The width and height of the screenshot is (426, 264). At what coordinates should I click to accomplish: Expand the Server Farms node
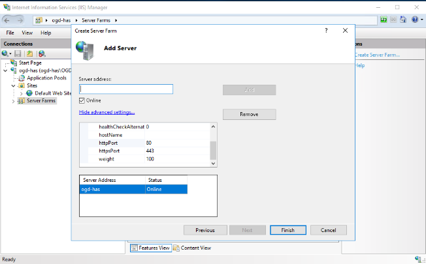(x=13, y=101)
